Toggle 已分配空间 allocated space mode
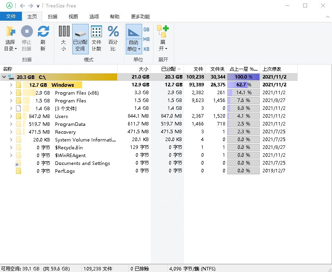 (x=80, y=38)
